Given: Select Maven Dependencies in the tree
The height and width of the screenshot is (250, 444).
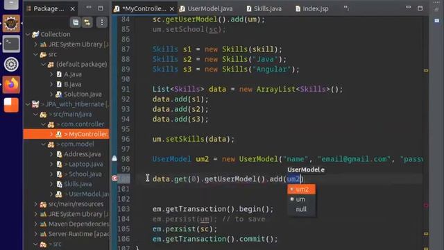Looking at the screenshot, I should [x=78, y=224].
